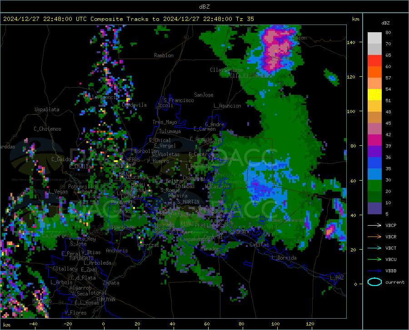Image resolution: width=409 pixels, height=330 pixels.
Task: Click the 100 km vertical axis label
Action: click(351, 111)
